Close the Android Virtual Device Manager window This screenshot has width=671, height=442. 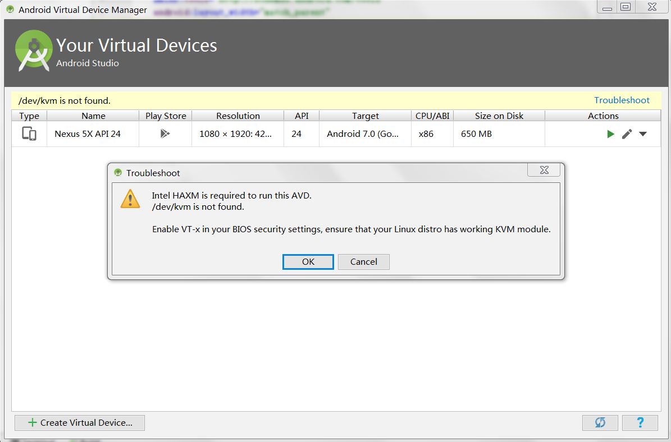[x=652, y=7]
